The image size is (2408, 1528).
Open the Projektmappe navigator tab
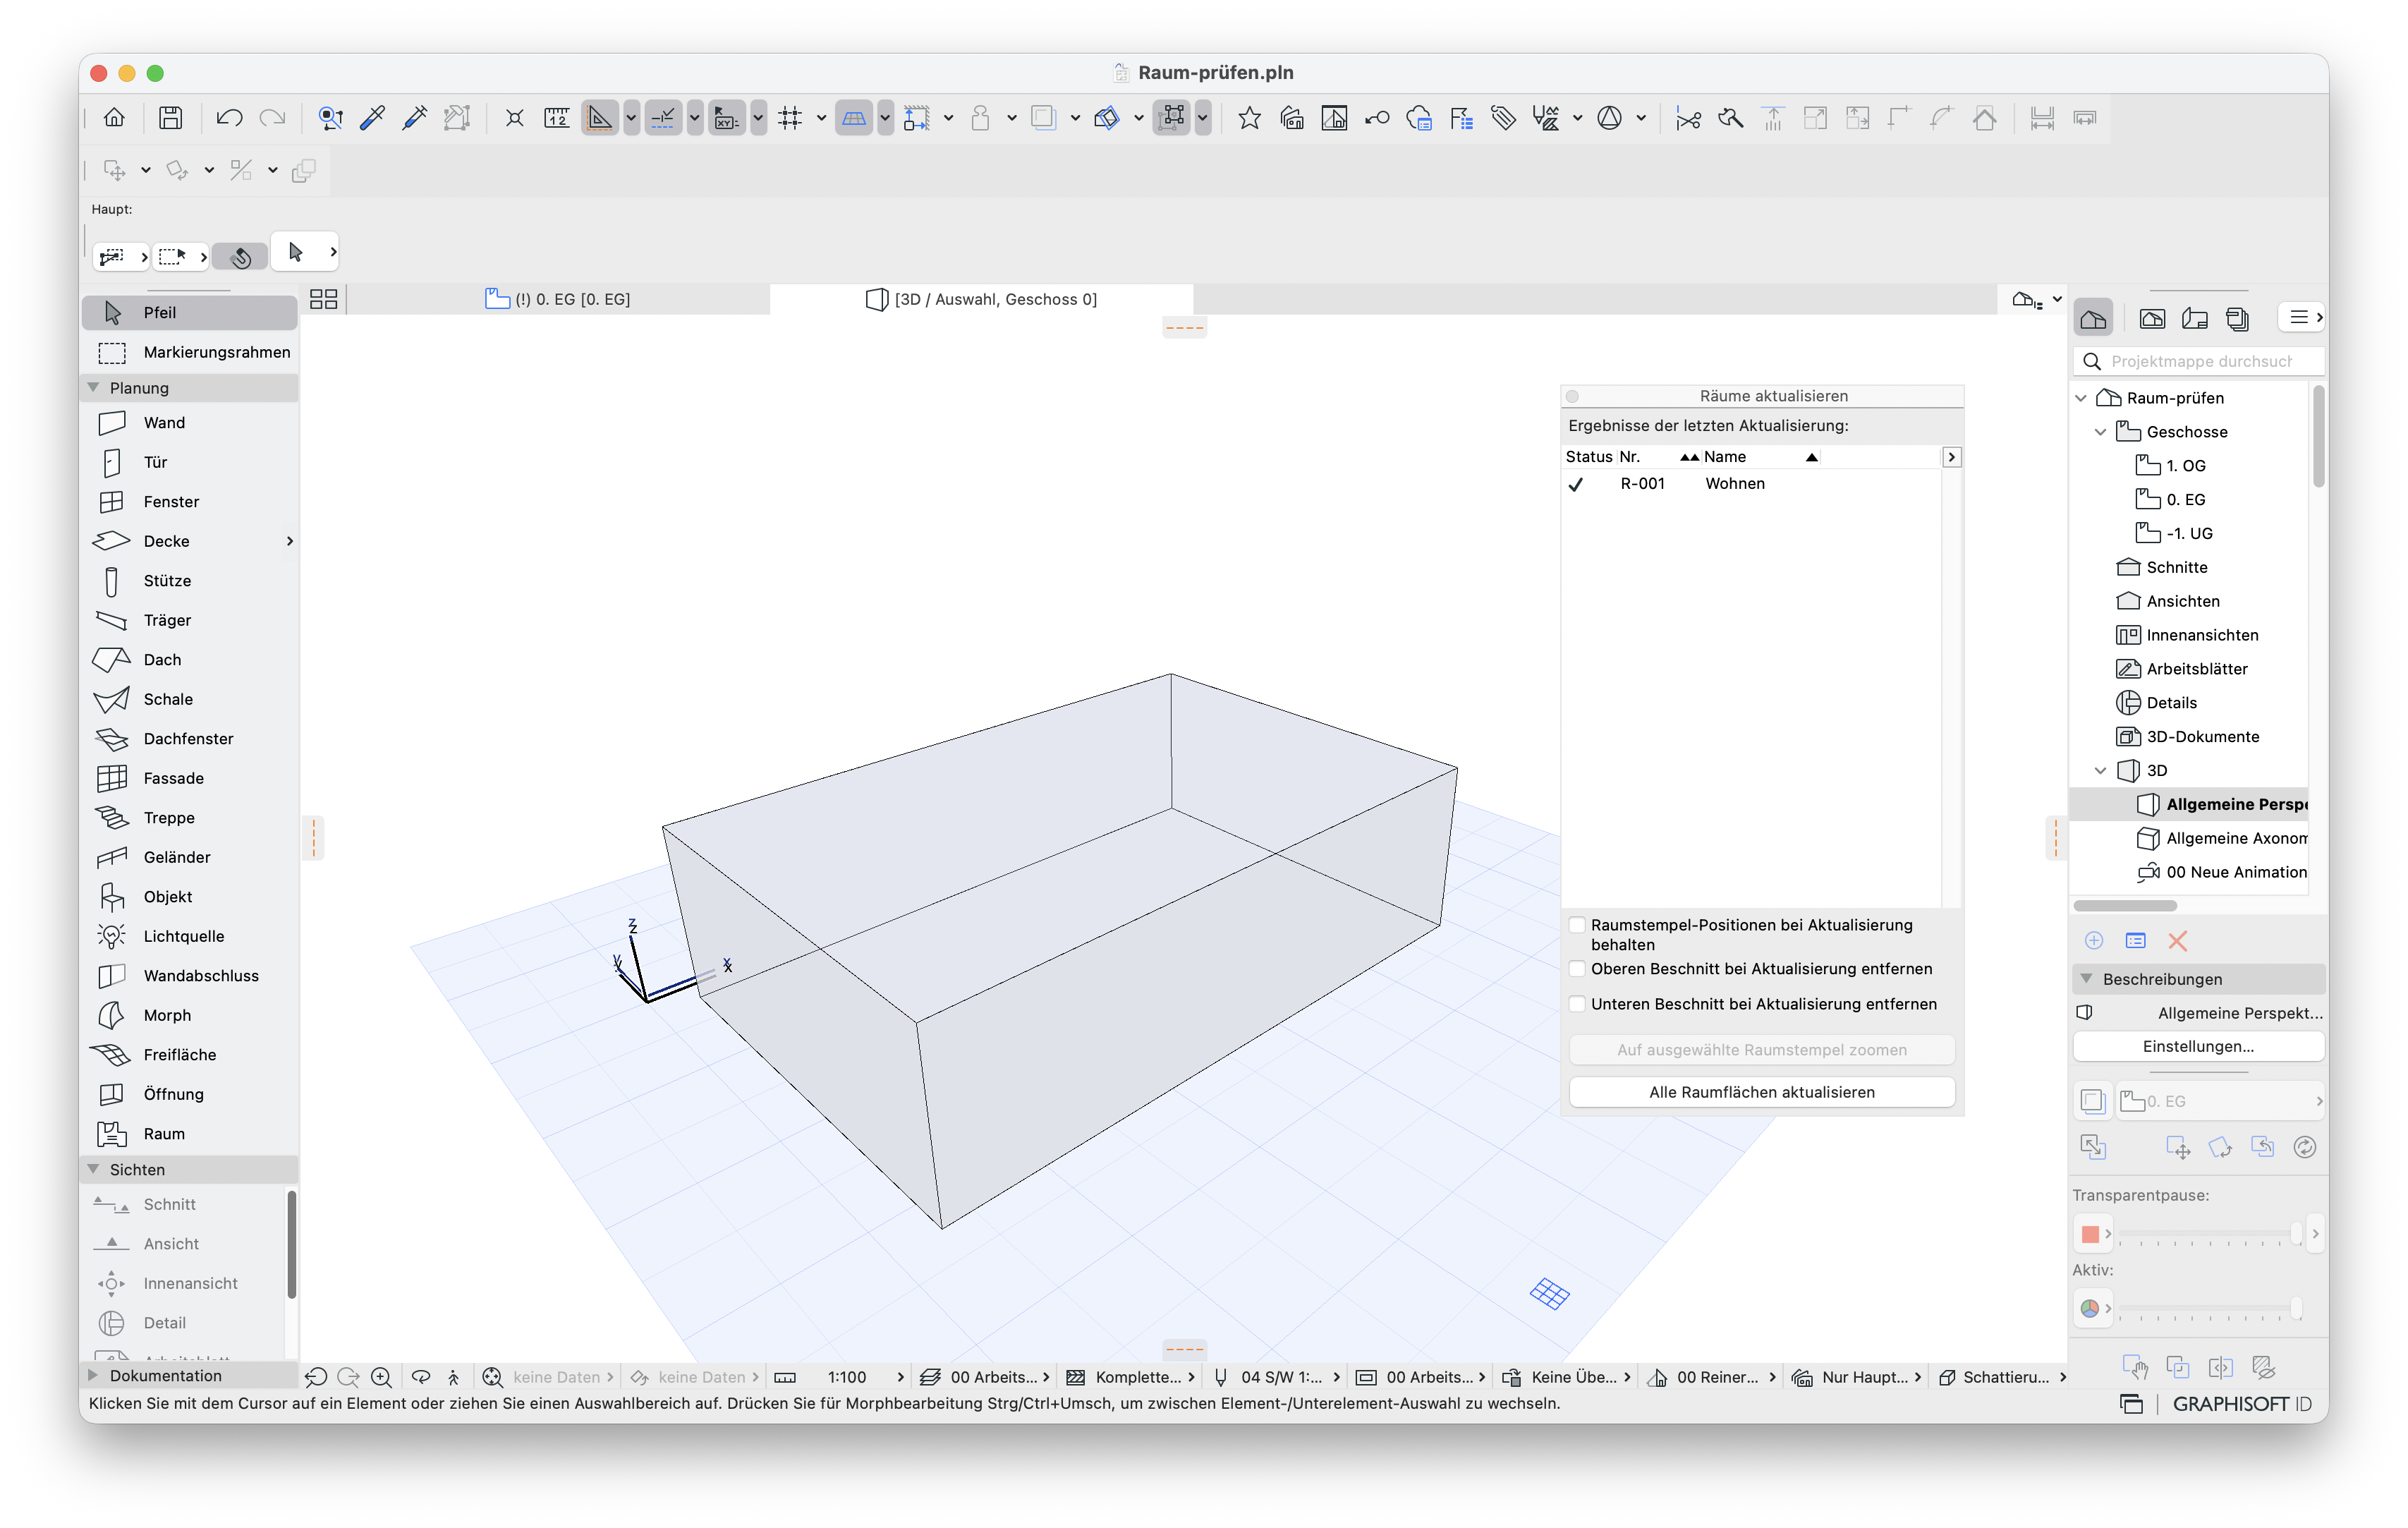point(2093,318)
